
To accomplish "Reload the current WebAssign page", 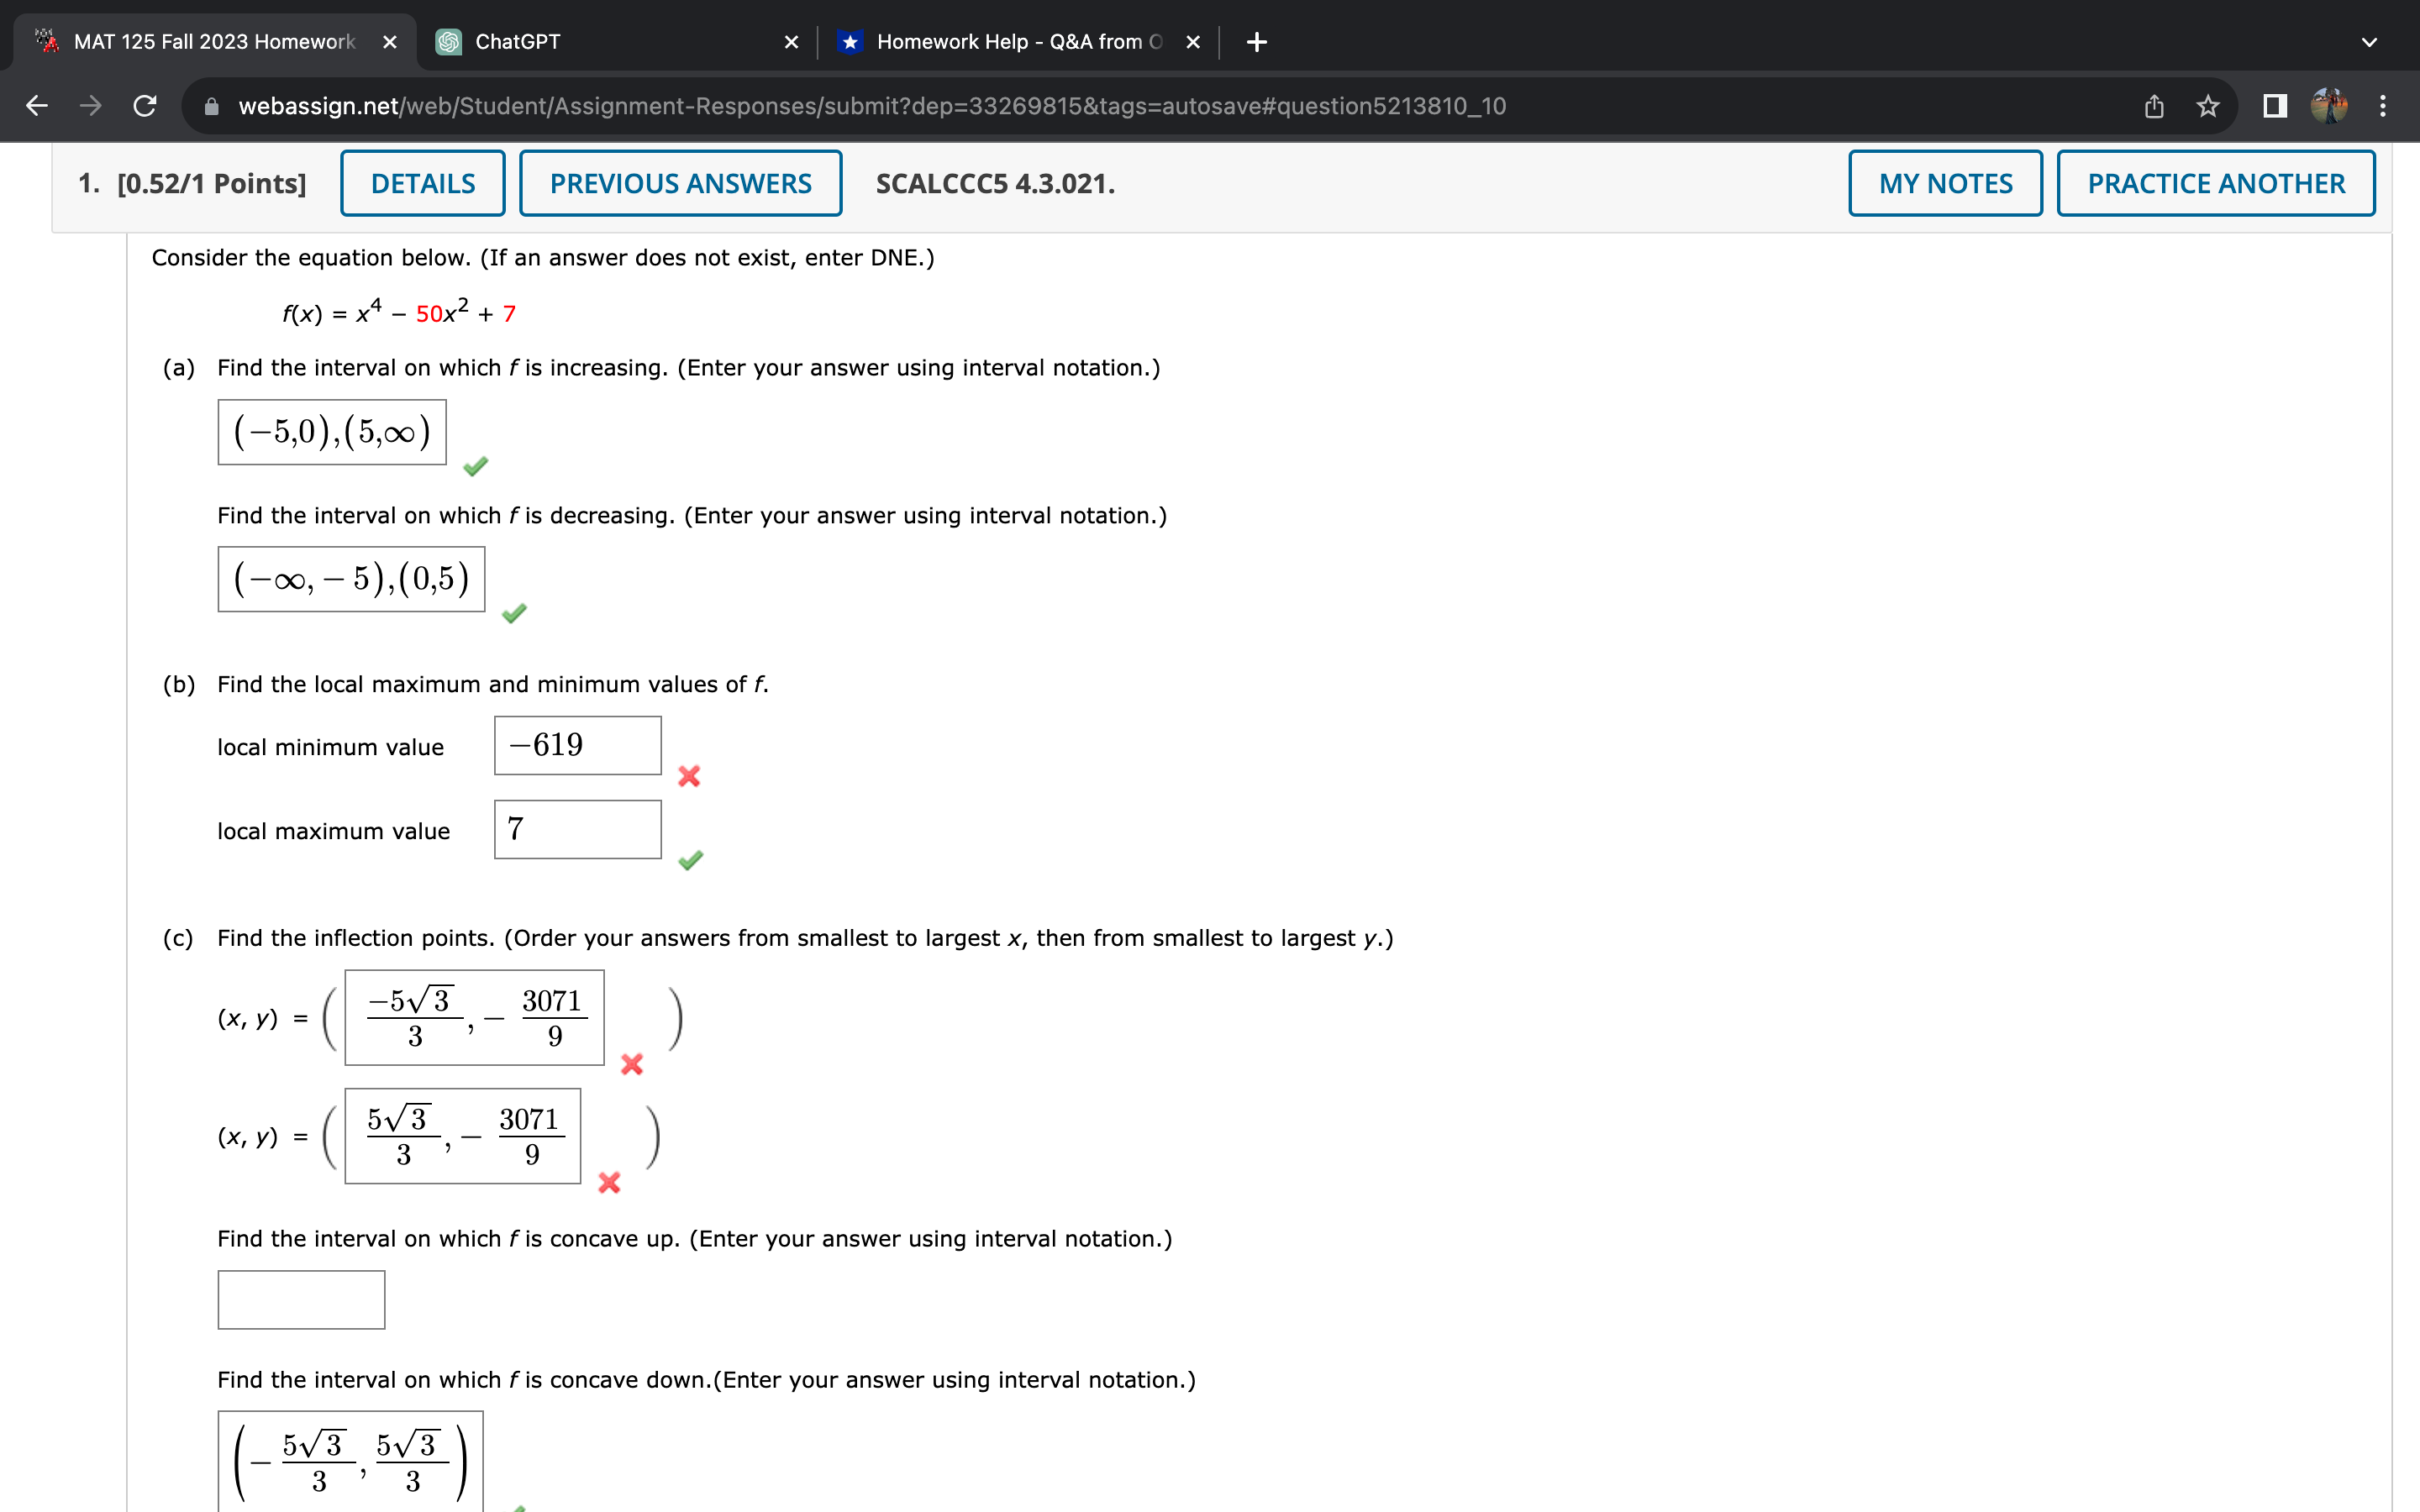I will 145,106.
